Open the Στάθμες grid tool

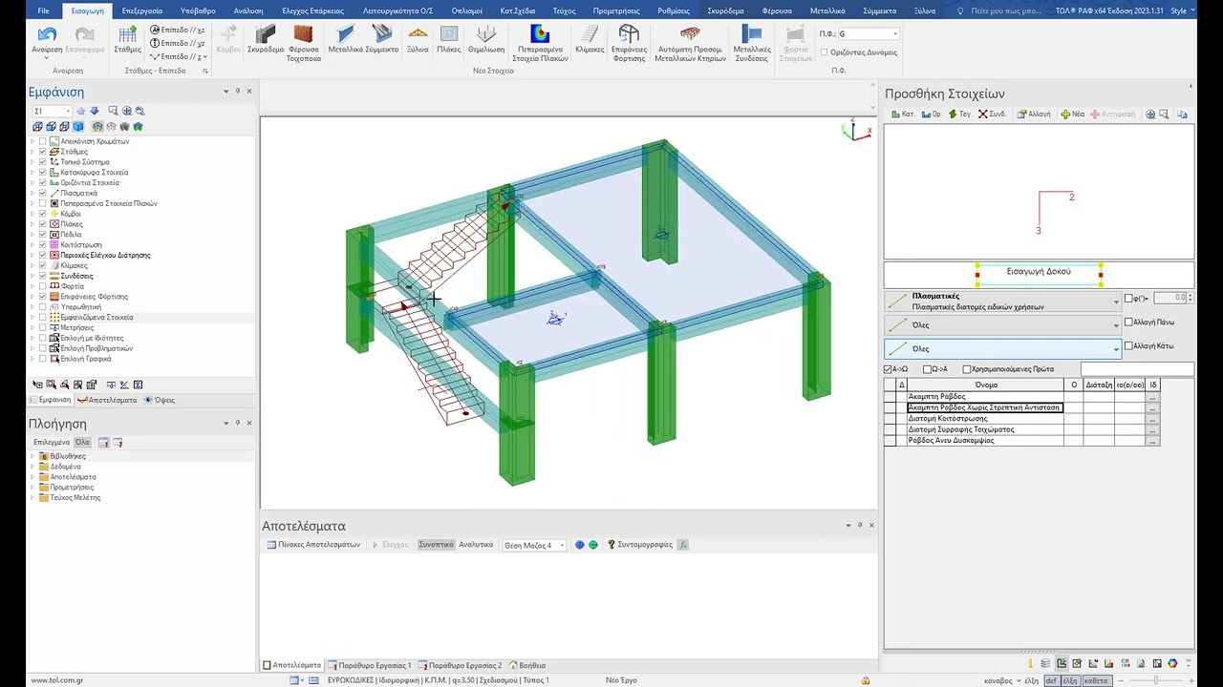click(127, 35)
